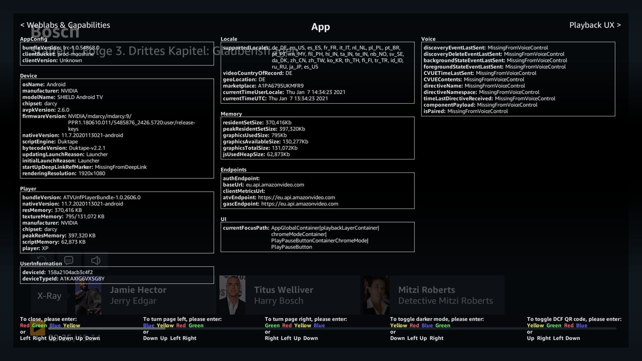The image size is (642, 361).
Task: Click the volume speaker icon
Action: pos(96,260)
